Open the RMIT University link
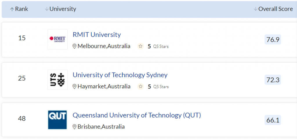 tap(97, 35)
